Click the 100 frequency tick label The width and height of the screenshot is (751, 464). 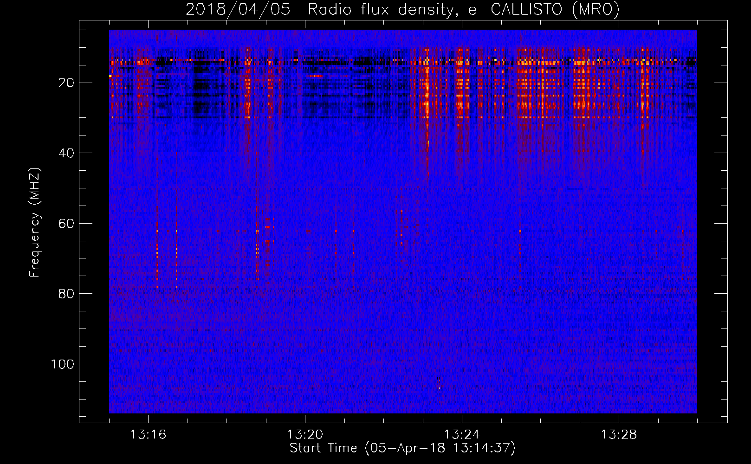click(63, 364)
